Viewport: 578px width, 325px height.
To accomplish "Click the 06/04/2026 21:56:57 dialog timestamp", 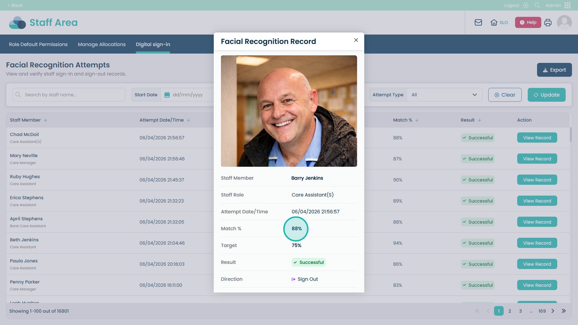I will pyautogui.click(x=315, y=212).
